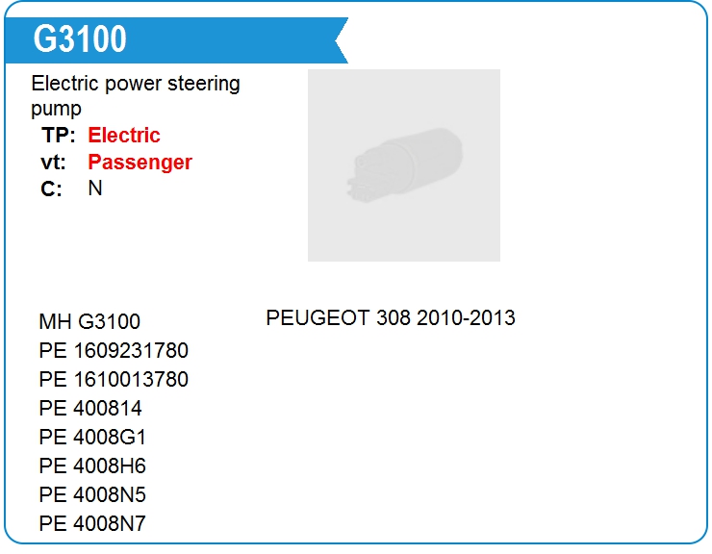Click reference number PE 1610013780

[x=114, y=379]
